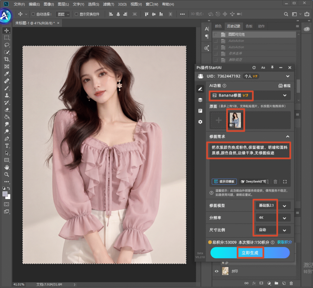Screen dimensions: 313x288
Task: Open the 文件(F) menu
Action: [19, 4]
